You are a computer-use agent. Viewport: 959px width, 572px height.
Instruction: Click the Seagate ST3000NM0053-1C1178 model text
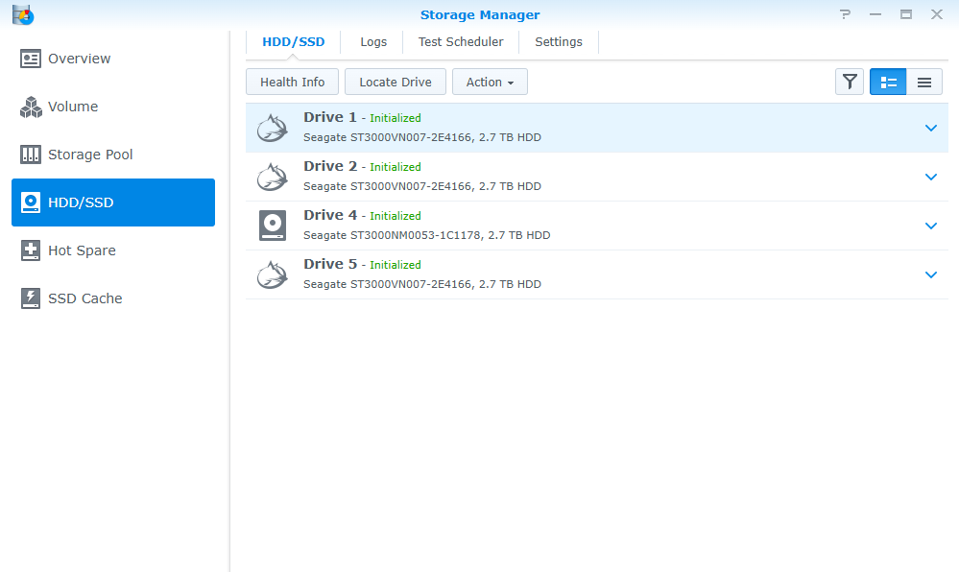(x=427, y=235)
